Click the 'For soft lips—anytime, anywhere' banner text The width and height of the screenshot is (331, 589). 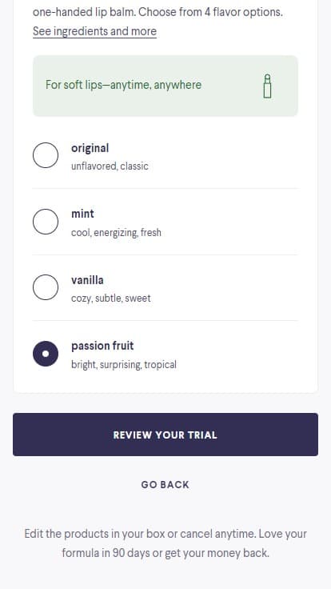click(x=123, y=85)
